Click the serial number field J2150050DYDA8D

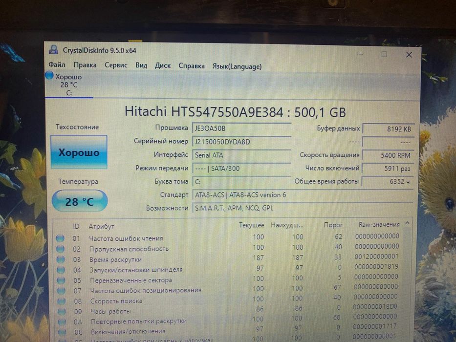pos(241,142)
